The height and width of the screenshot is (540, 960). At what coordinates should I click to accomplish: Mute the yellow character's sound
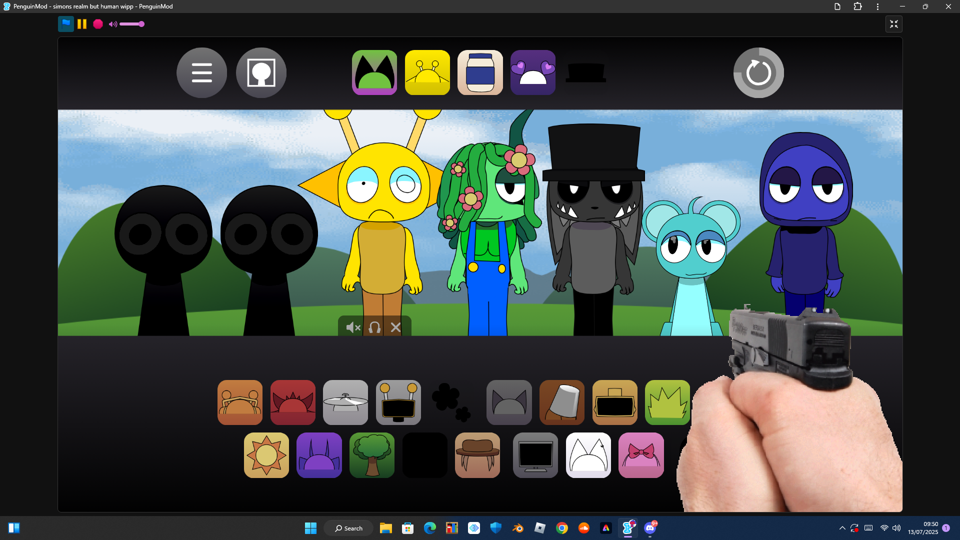[x=353, y=327]
